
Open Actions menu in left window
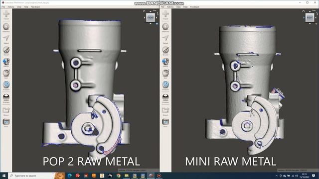point(11,7)
